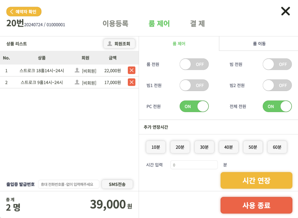Switch to the 이용등록 tab
This screenshot has width=298, height=218.
(115, 23)
